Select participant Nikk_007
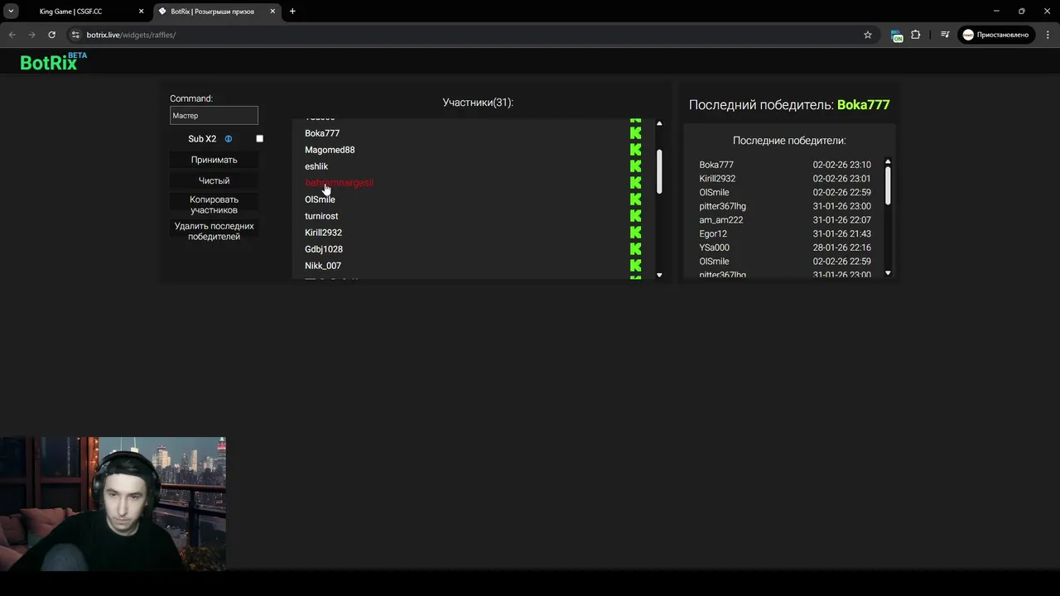 pos(323,266)
